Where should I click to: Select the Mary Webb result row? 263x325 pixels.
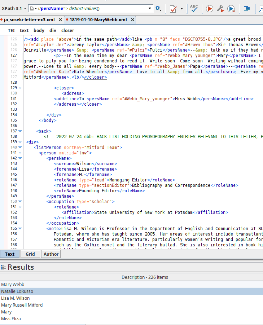tap(131, 284)
